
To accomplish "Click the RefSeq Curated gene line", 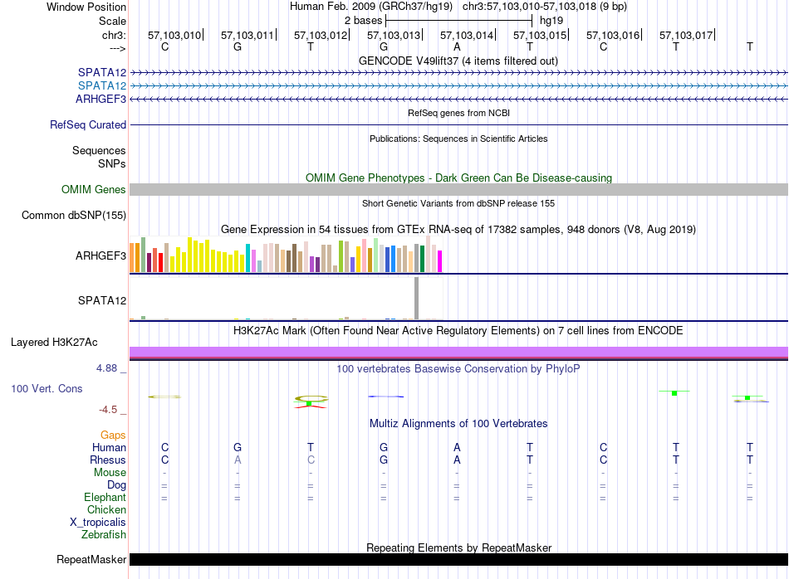I will (458, 125).
